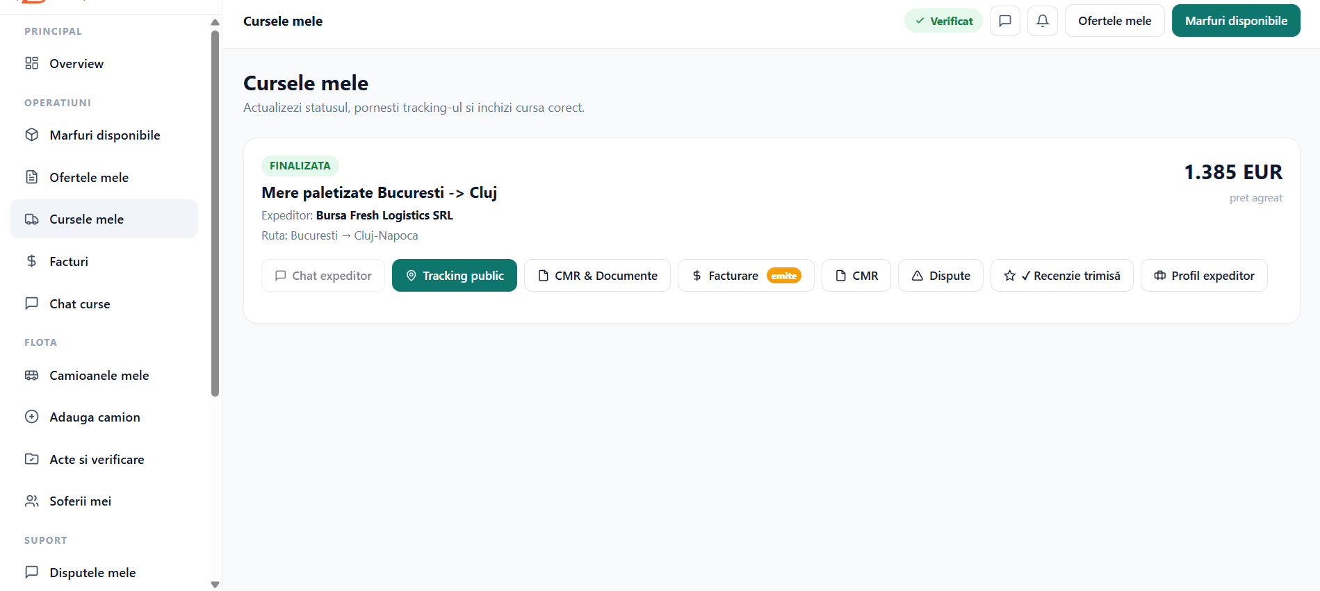Select Acte si verificare in sidebar
This screenshot has height=591, width=1320.
pyautogui.click(x=104, y=459)
